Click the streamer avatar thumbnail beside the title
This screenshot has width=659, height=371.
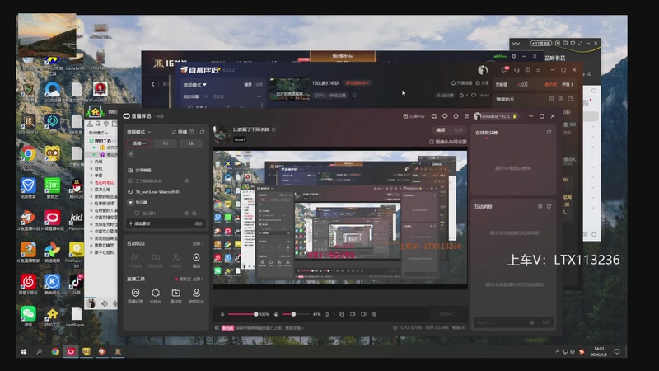click(x=222, y=134)
